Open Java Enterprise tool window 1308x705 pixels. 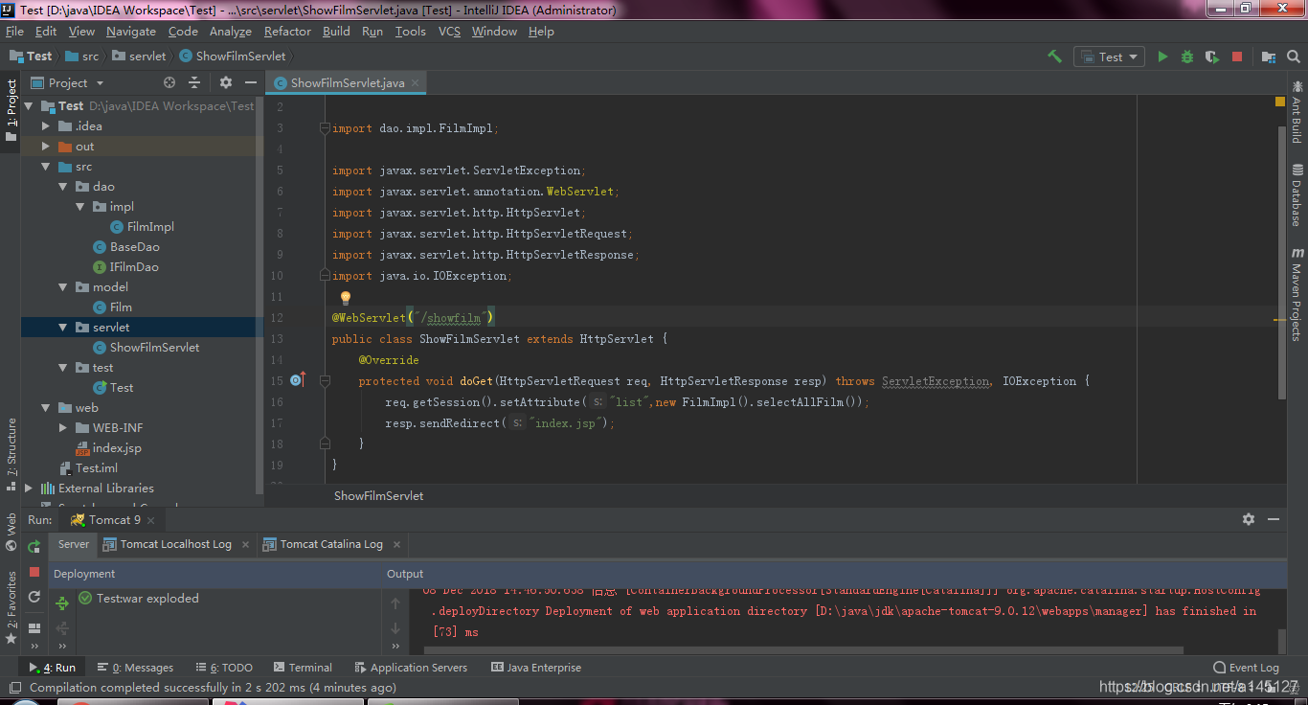point(535,668)
